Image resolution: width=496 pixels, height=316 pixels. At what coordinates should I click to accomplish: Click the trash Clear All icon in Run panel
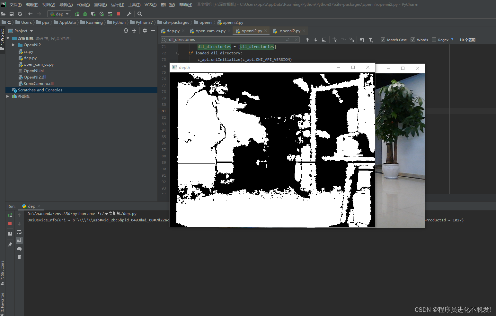(x=19, y=257)
